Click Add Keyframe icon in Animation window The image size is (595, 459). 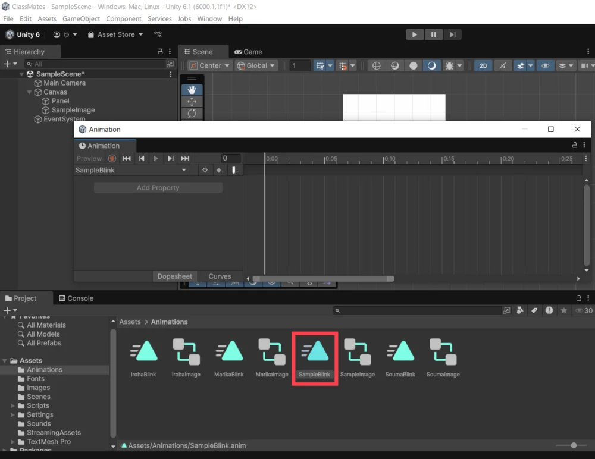point(220,171)
